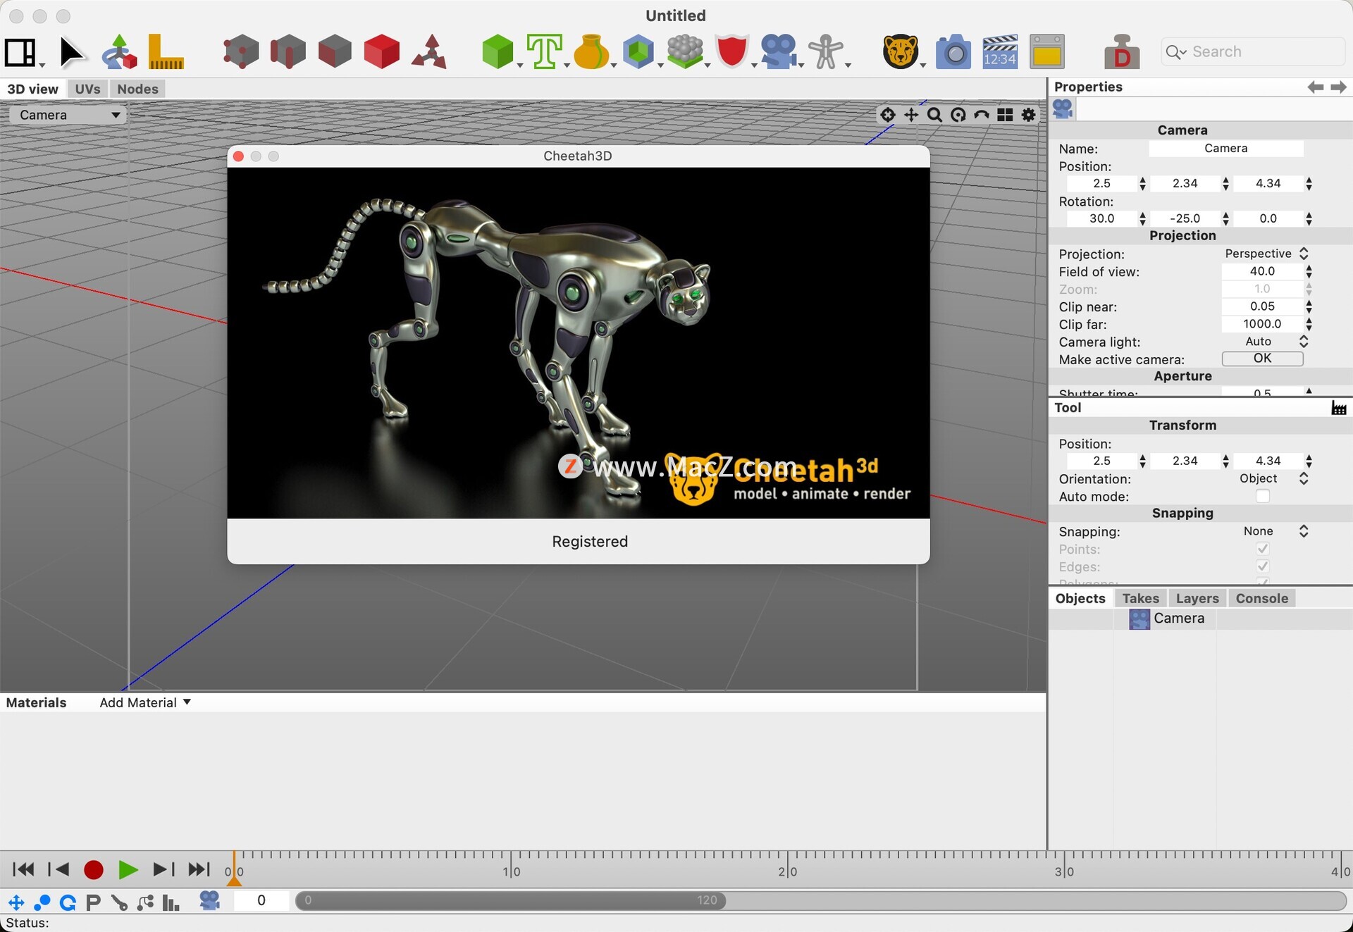Select the viewport pan cross-arrows icon
Screen dimensions: 1353x932
point(911,115)
